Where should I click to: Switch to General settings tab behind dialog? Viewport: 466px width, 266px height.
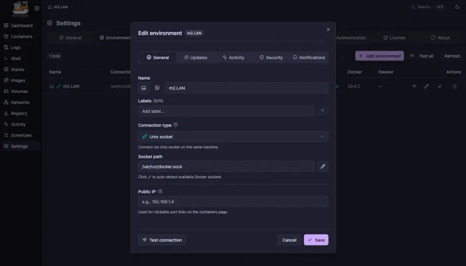70,38
